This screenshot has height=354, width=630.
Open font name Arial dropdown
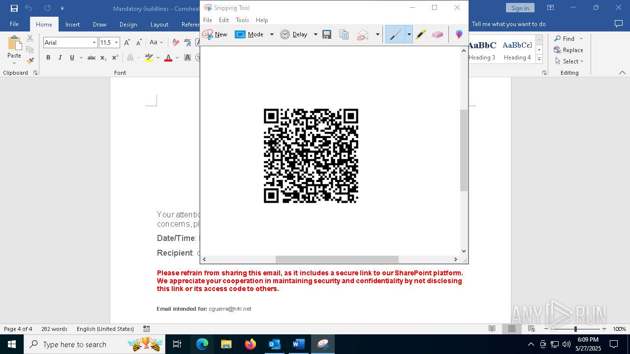pos(94,43)
